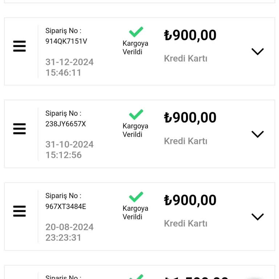
Task: Open hamburger menu for order 914QK7151V
Action: tap(20, 46)
